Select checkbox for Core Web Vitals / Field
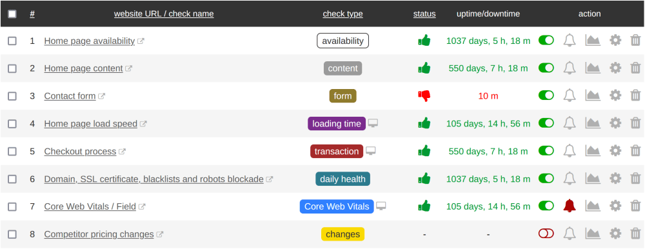Screen dimensions: 645x249 click(12, 206)
